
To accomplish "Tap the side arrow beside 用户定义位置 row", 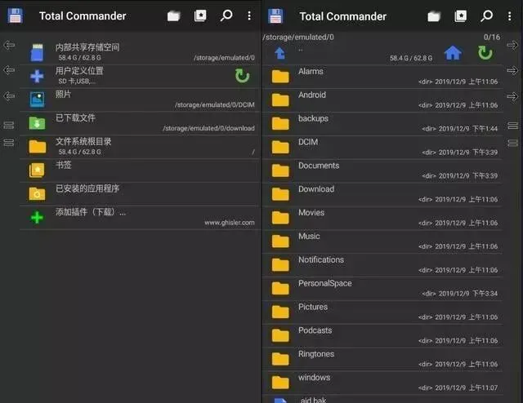I will click(9, 70).
